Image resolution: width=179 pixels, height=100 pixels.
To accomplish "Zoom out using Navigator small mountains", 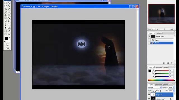I will 157,29.
